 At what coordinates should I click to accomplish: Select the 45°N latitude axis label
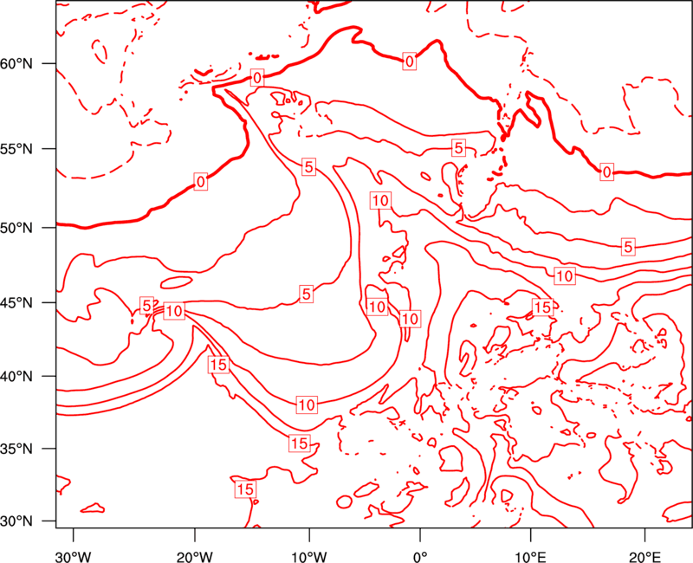coord(16,303)
